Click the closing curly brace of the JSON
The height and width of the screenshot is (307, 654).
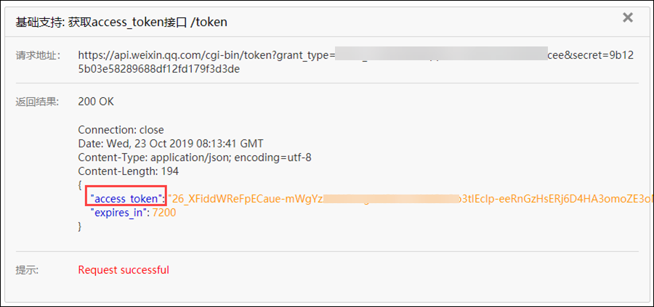[80, 226]
